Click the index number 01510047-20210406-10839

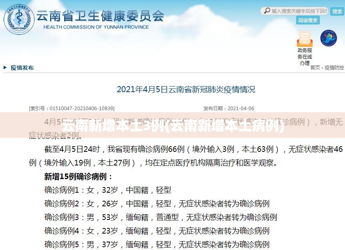(x=81, y=108)
